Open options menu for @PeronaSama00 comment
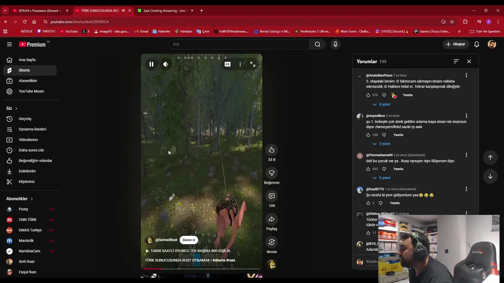 point(466,155)
